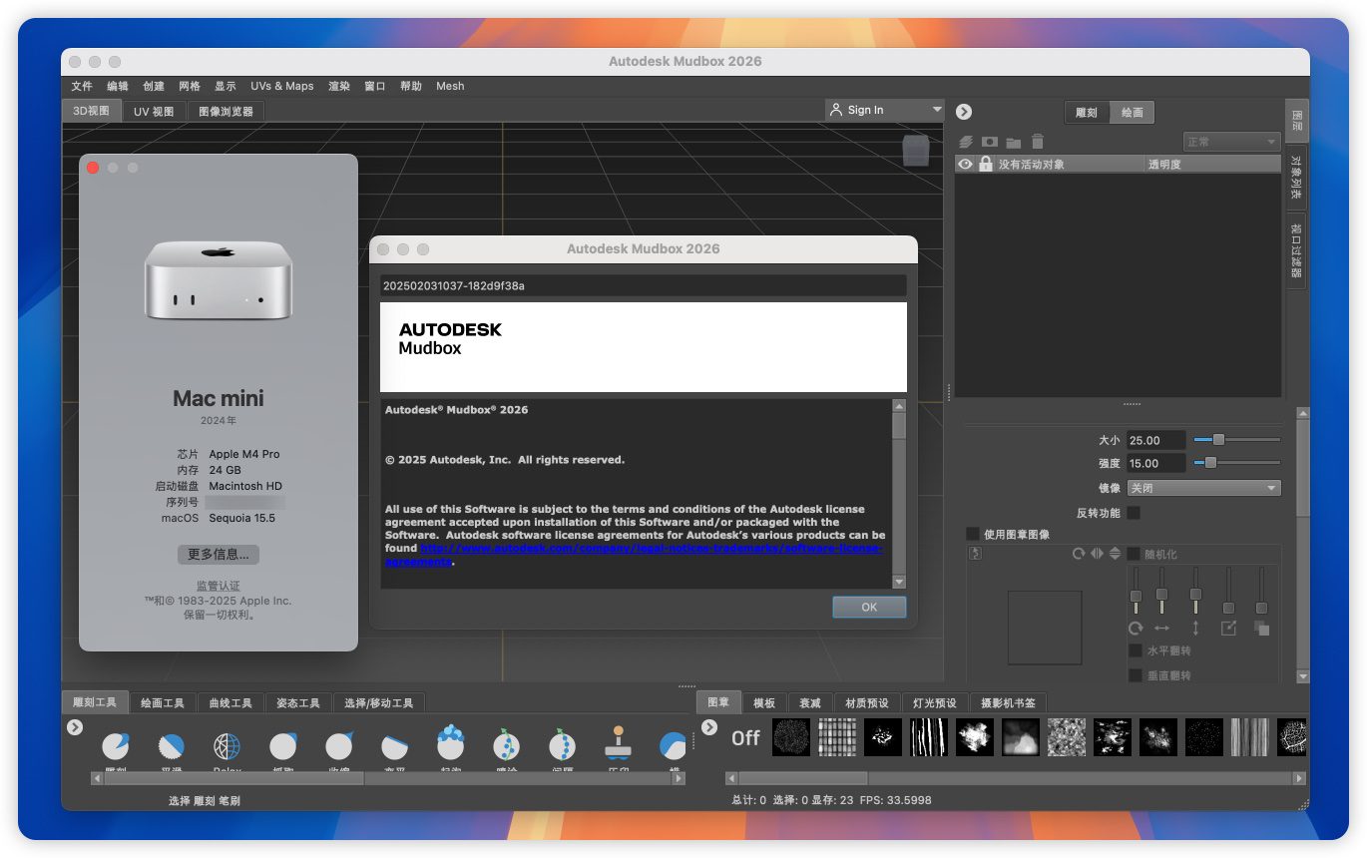Click the 强度 15.00 input field
The image size is (1367, 858).
pos(1156,463)
